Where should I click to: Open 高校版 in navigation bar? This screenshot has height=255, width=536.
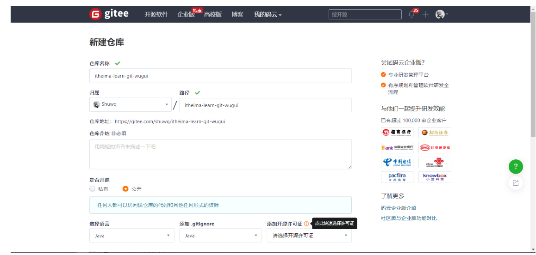click(x=213, y=14)
